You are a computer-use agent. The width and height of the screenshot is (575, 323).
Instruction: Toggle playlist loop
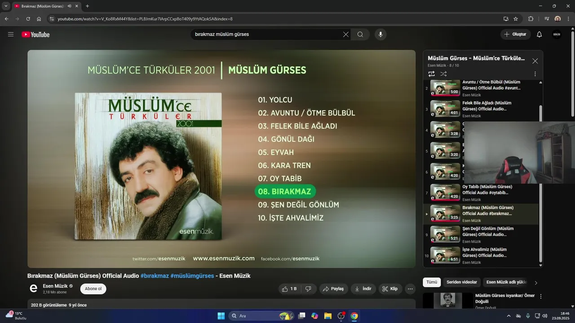point(432,74)
